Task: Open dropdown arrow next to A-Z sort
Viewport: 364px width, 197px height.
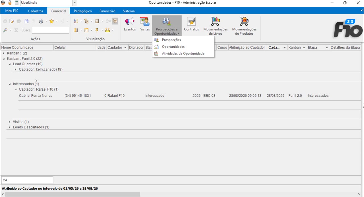Action: (81, 21)
